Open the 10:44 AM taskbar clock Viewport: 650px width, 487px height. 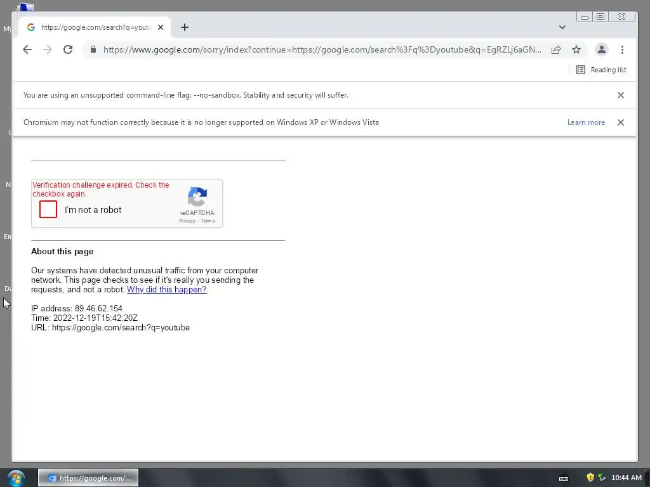click(627, 478)
